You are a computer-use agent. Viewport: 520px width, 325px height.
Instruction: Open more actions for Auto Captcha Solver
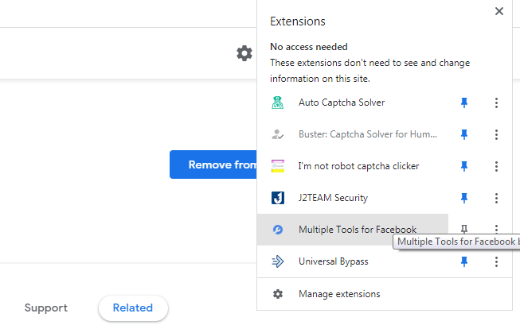pyautogui.click(x=496, y=103)
